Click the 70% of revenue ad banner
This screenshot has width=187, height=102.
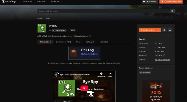156,91
